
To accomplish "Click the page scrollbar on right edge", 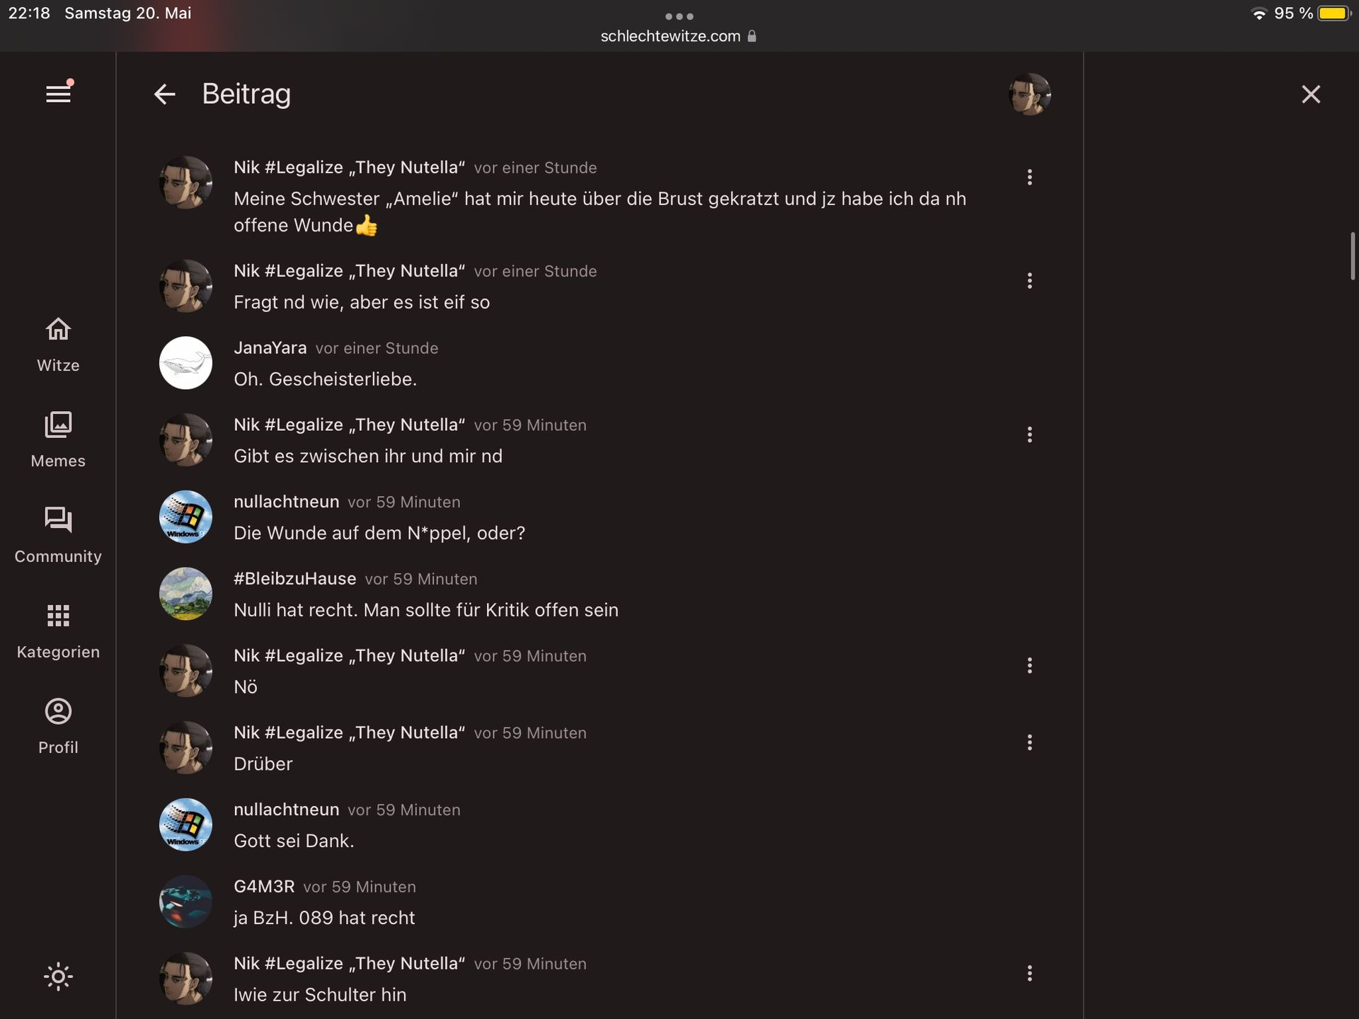I will (1352, 255).
